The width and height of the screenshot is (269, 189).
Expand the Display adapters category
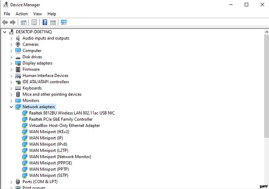click(x=11, y=63)
